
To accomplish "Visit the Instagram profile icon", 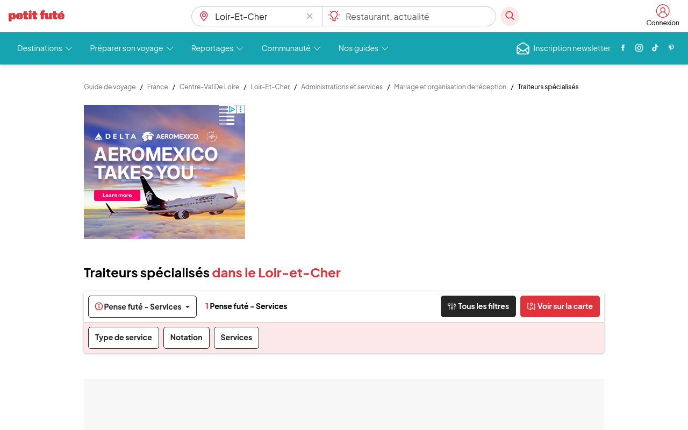I will pos(639,48).
